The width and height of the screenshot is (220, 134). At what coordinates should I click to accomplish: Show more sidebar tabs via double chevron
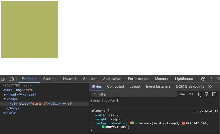coord(210,86)
